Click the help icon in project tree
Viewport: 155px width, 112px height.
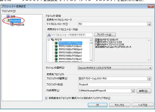[x=8, y=16]
